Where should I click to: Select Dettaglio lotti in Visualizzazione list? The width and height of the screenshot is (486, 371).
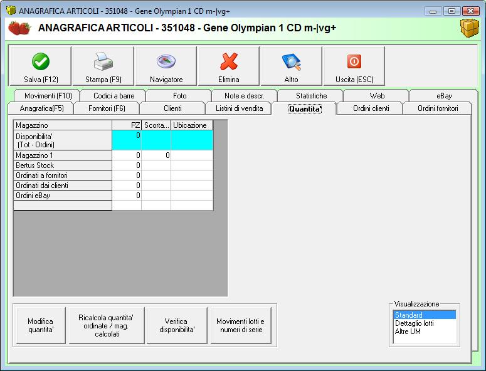[x=425, y=323]
